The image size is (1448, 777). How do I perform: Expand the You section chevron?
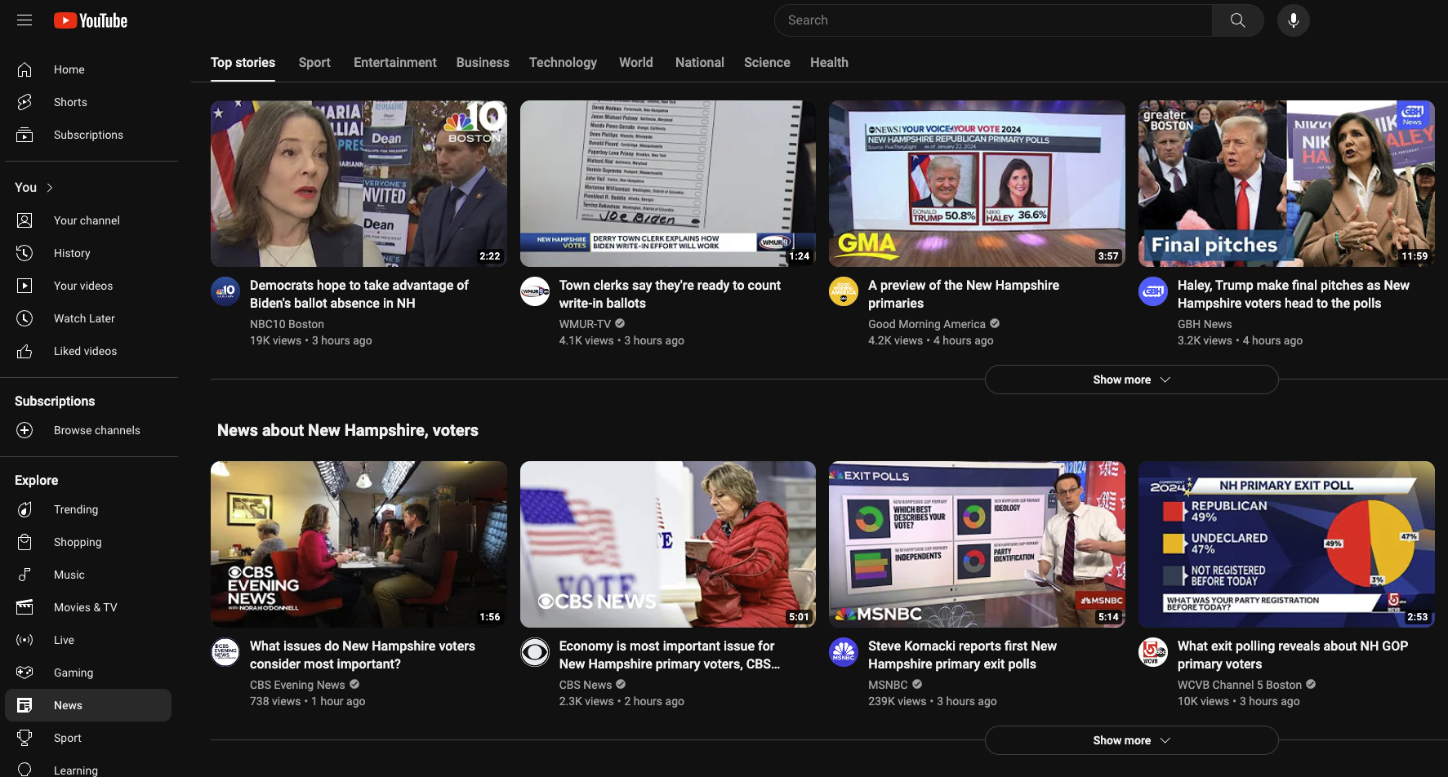click(x=50, y=188)
